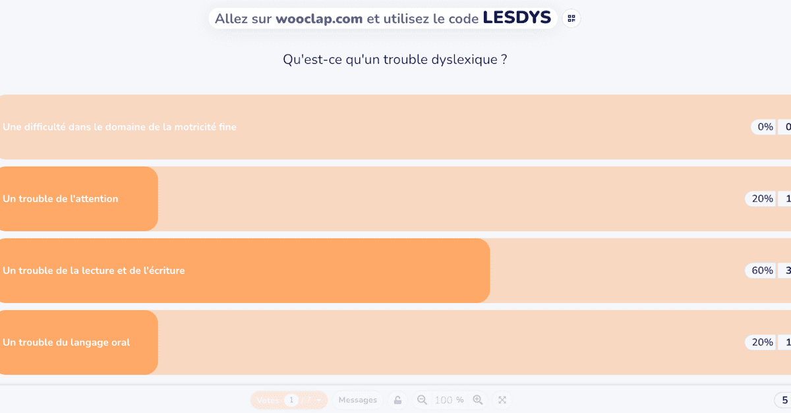
Task: Zoom out with the minus magnifier
Action: coord(422,400)
